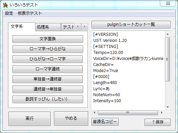Click the vertical scrollbar up arrow
178x133 pixels.
168,34
